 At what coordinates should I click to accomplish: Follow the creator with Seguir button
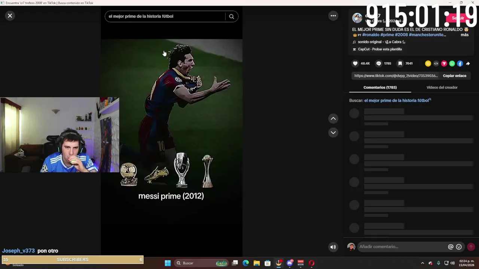coord(458,18)
